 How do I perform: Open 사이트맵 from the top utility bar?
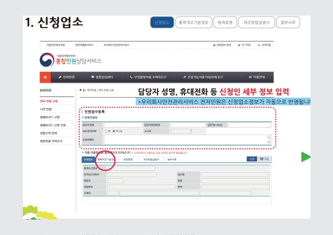click(264, 45)
